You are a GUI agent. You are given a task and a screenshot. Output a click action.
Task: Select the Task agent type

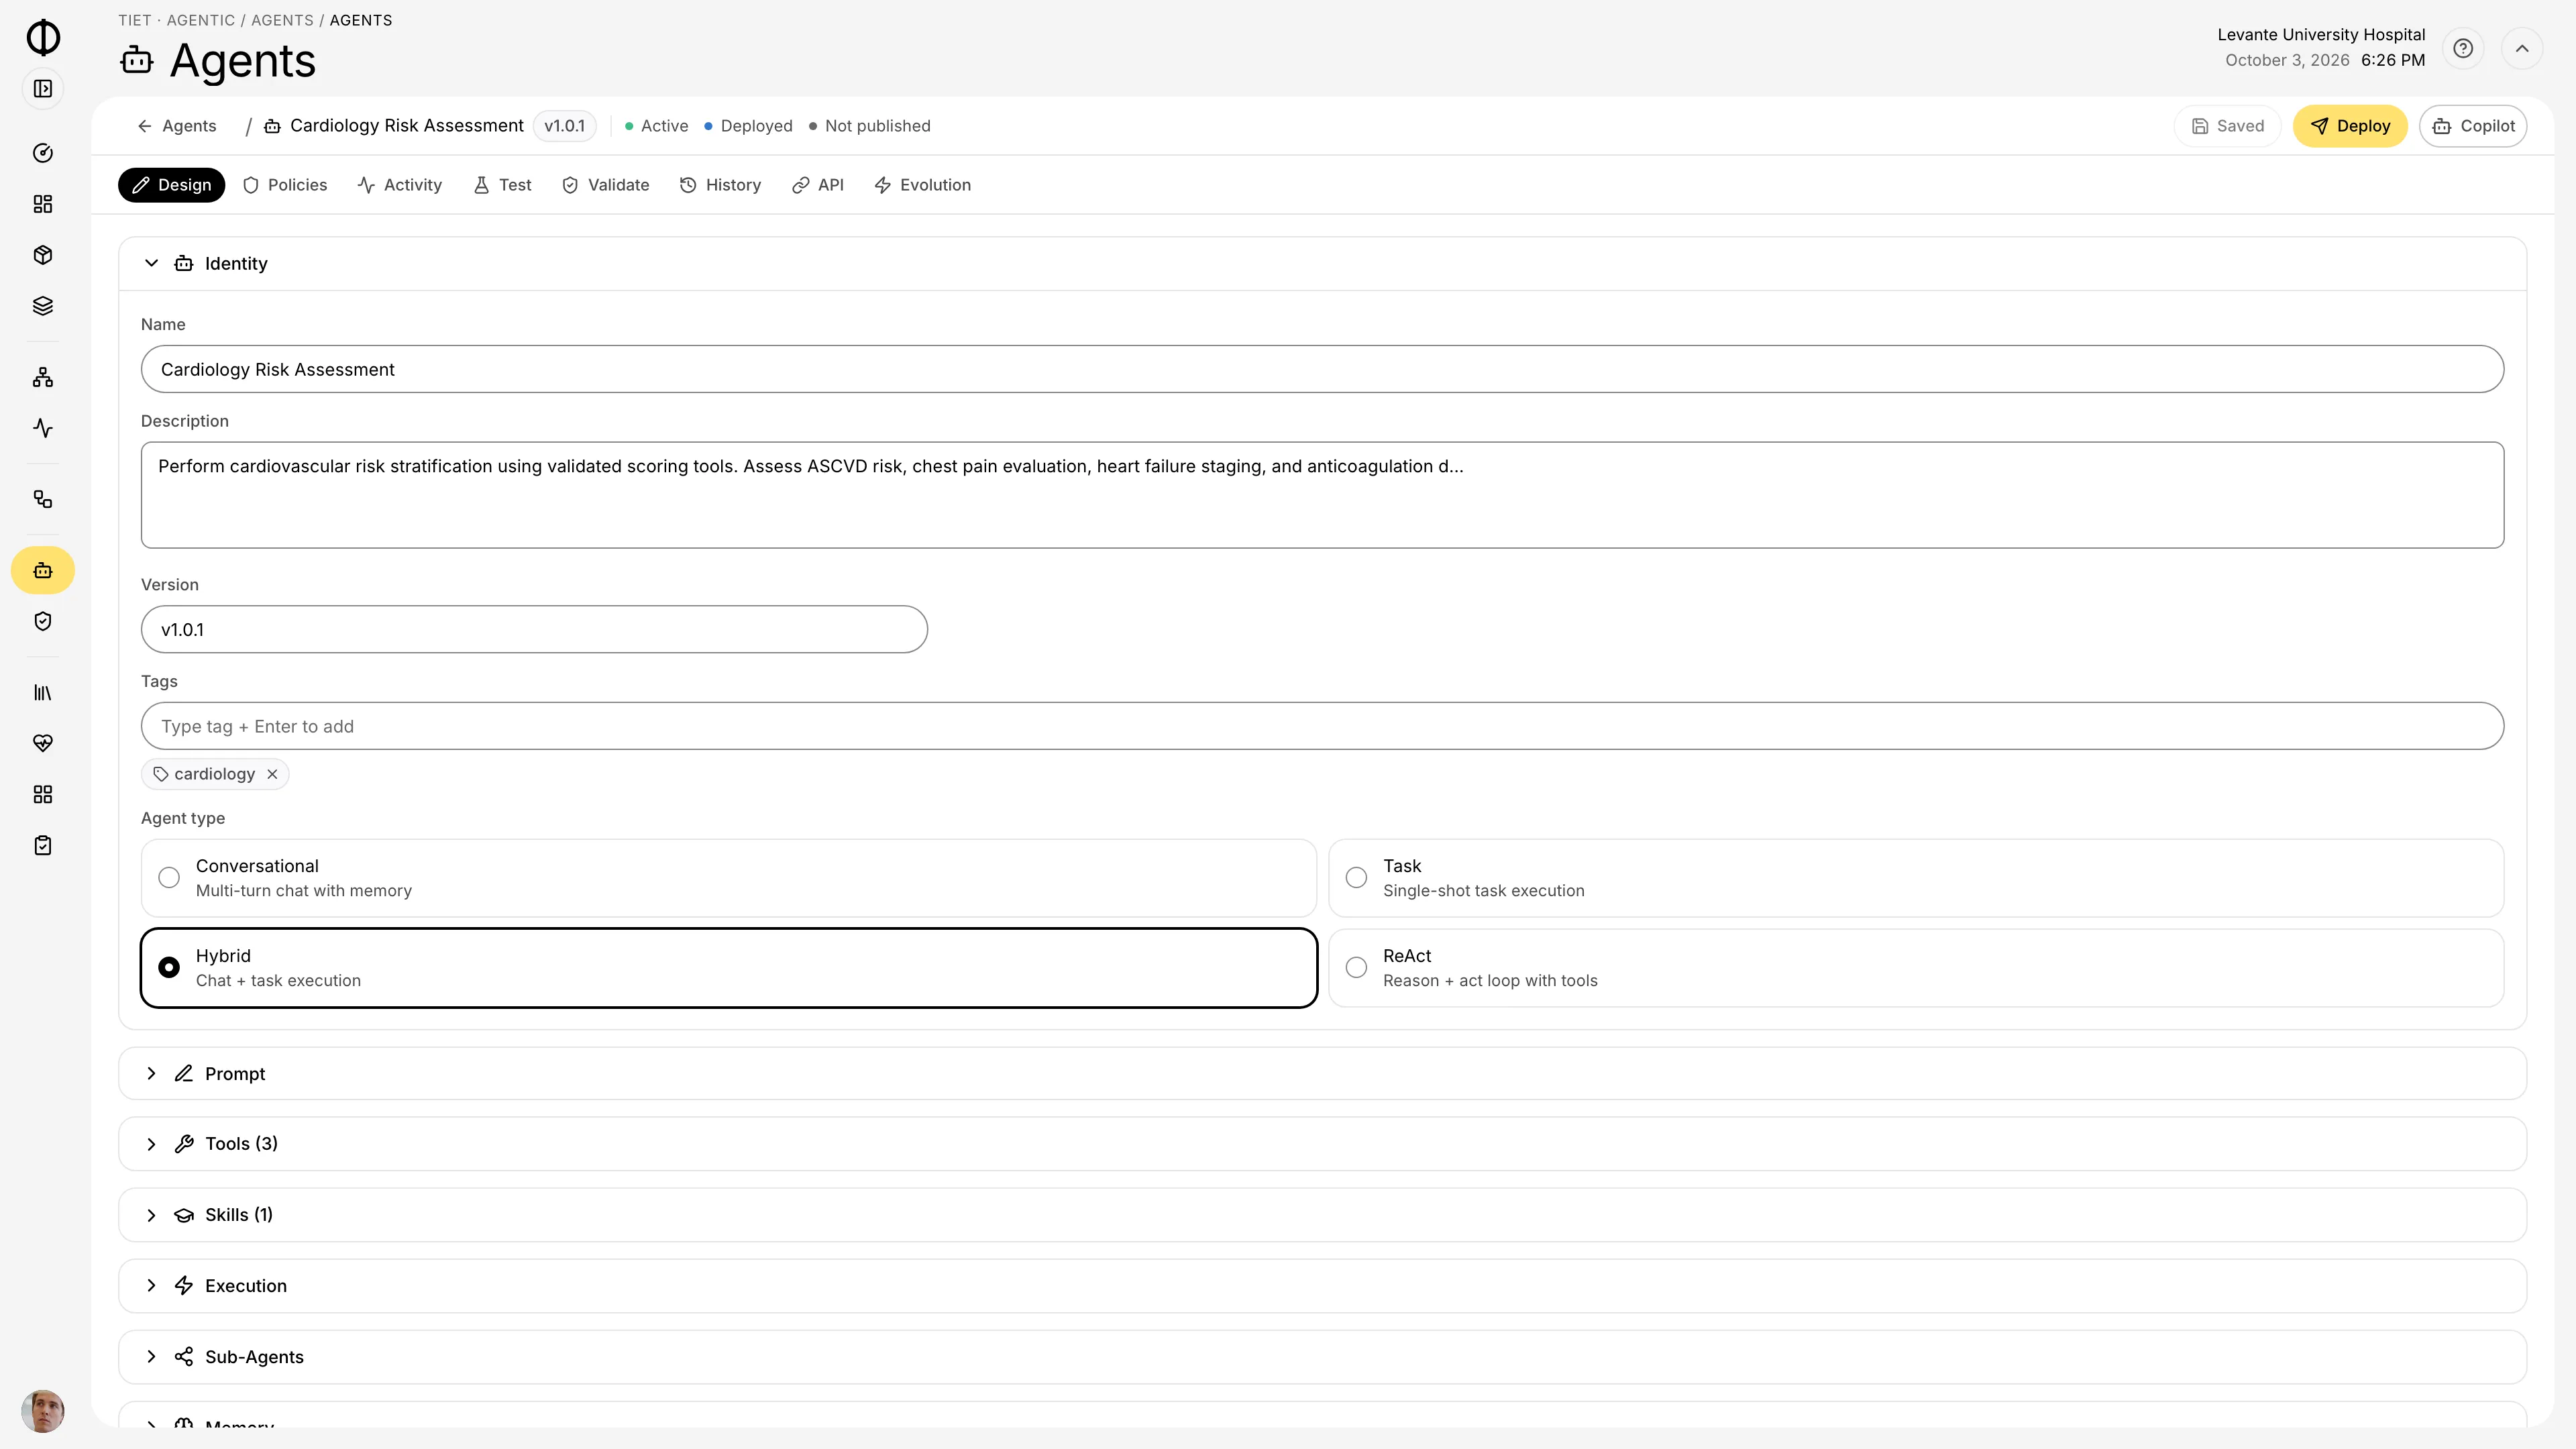coord(1916,878)
